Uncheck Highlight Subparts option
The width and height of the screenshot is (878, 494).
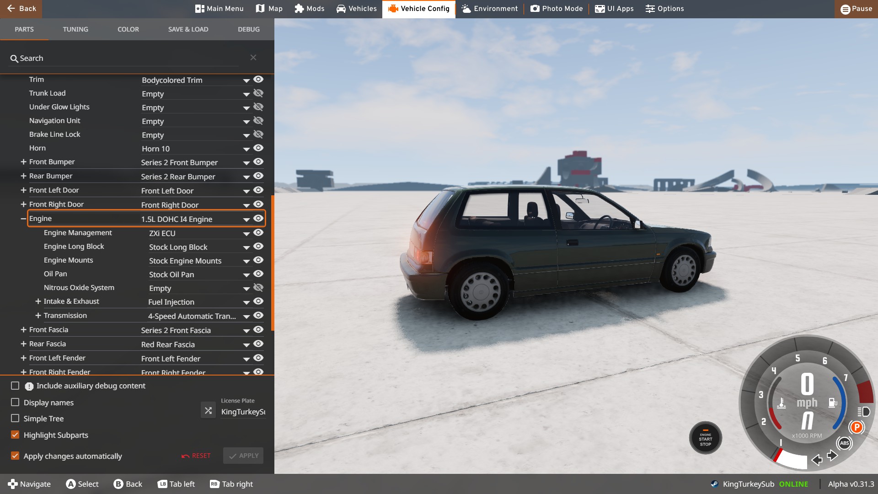[x=15, y=435]
